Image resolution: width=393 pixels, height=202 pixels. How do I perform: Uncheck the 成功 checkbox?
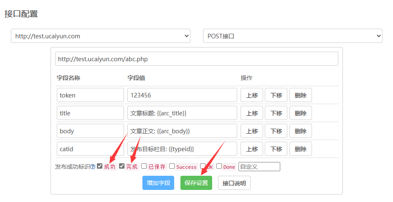[x=99, y=166]
